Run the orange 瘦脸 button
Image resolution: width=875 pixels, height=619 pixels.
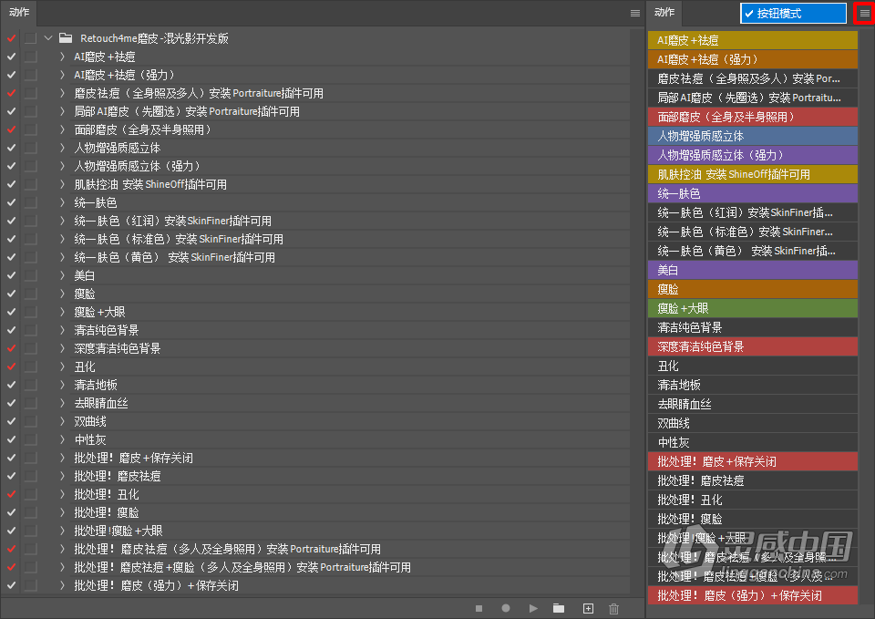753,289
